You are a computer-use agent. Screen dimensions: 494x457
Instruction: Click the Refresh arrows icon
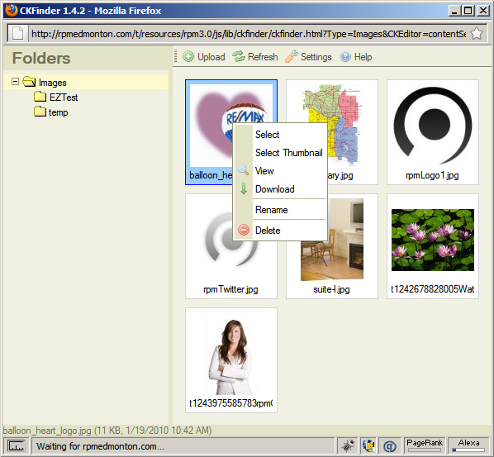pyautogui.click(x=239, y=57)
